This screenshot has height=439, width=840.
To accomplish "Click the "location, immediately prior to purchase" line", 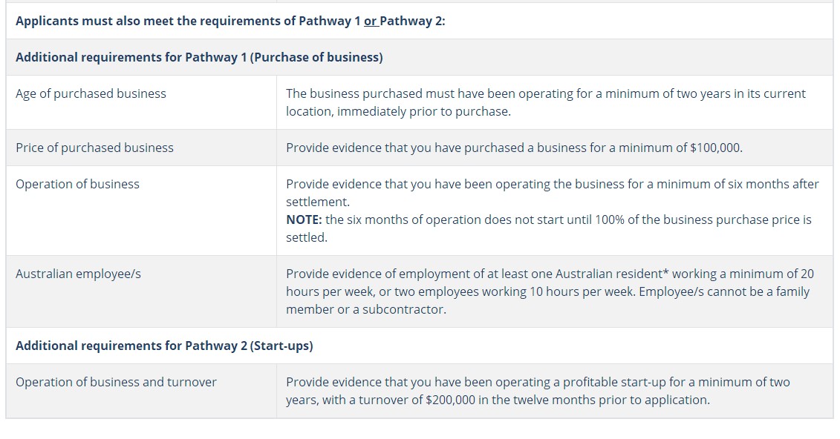I will point(398,111).
